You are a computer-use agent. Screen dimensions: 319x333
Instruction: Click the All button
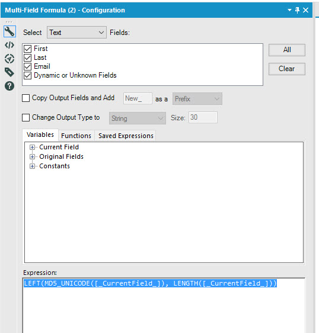[287, 50]
